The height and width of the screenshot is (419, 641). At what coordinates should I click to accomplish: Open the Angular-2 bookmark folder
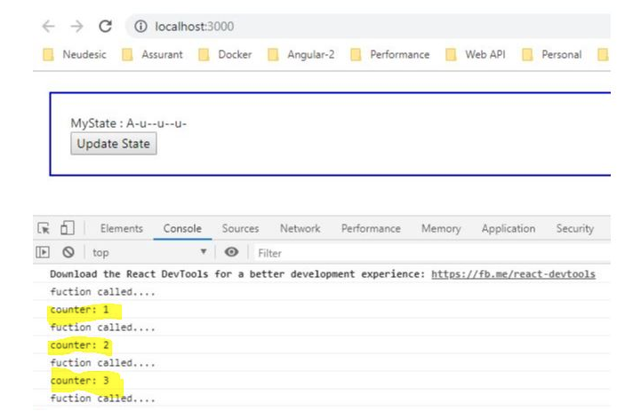300,55
